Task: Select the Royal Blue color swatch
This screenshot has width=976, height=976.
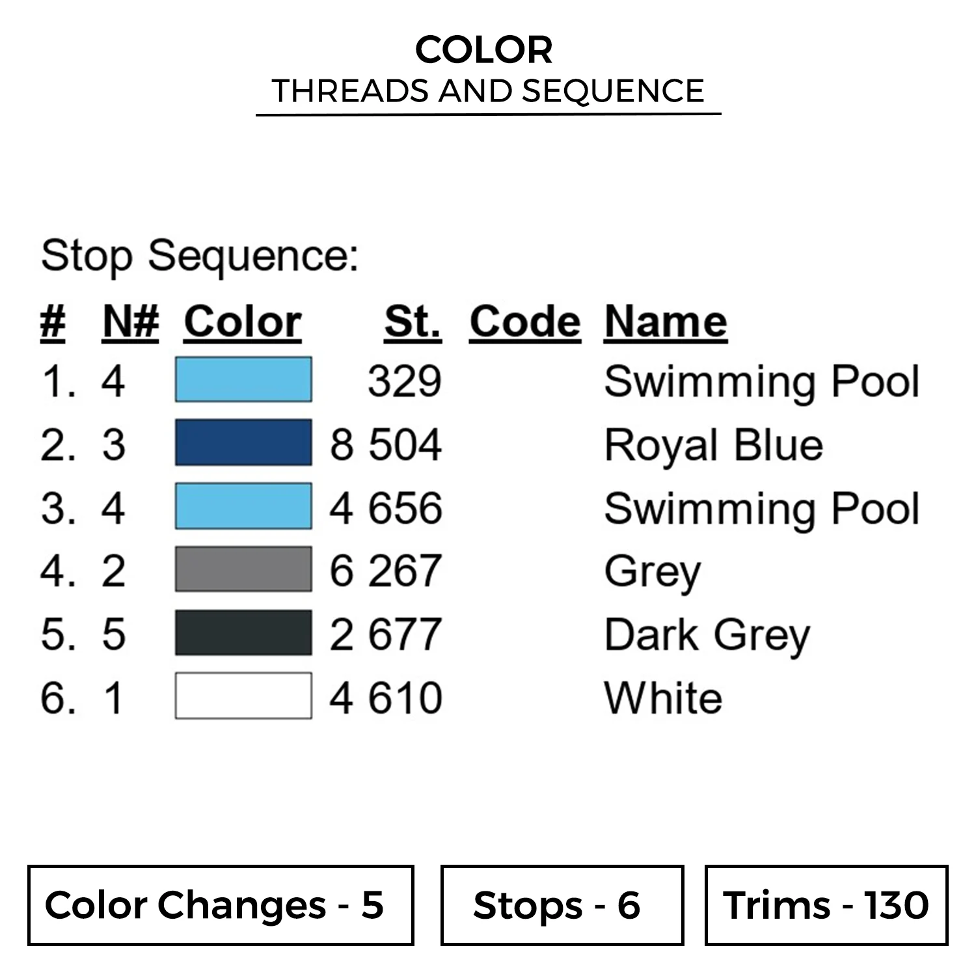Action: pyautogui.click(x=243, y=443)
